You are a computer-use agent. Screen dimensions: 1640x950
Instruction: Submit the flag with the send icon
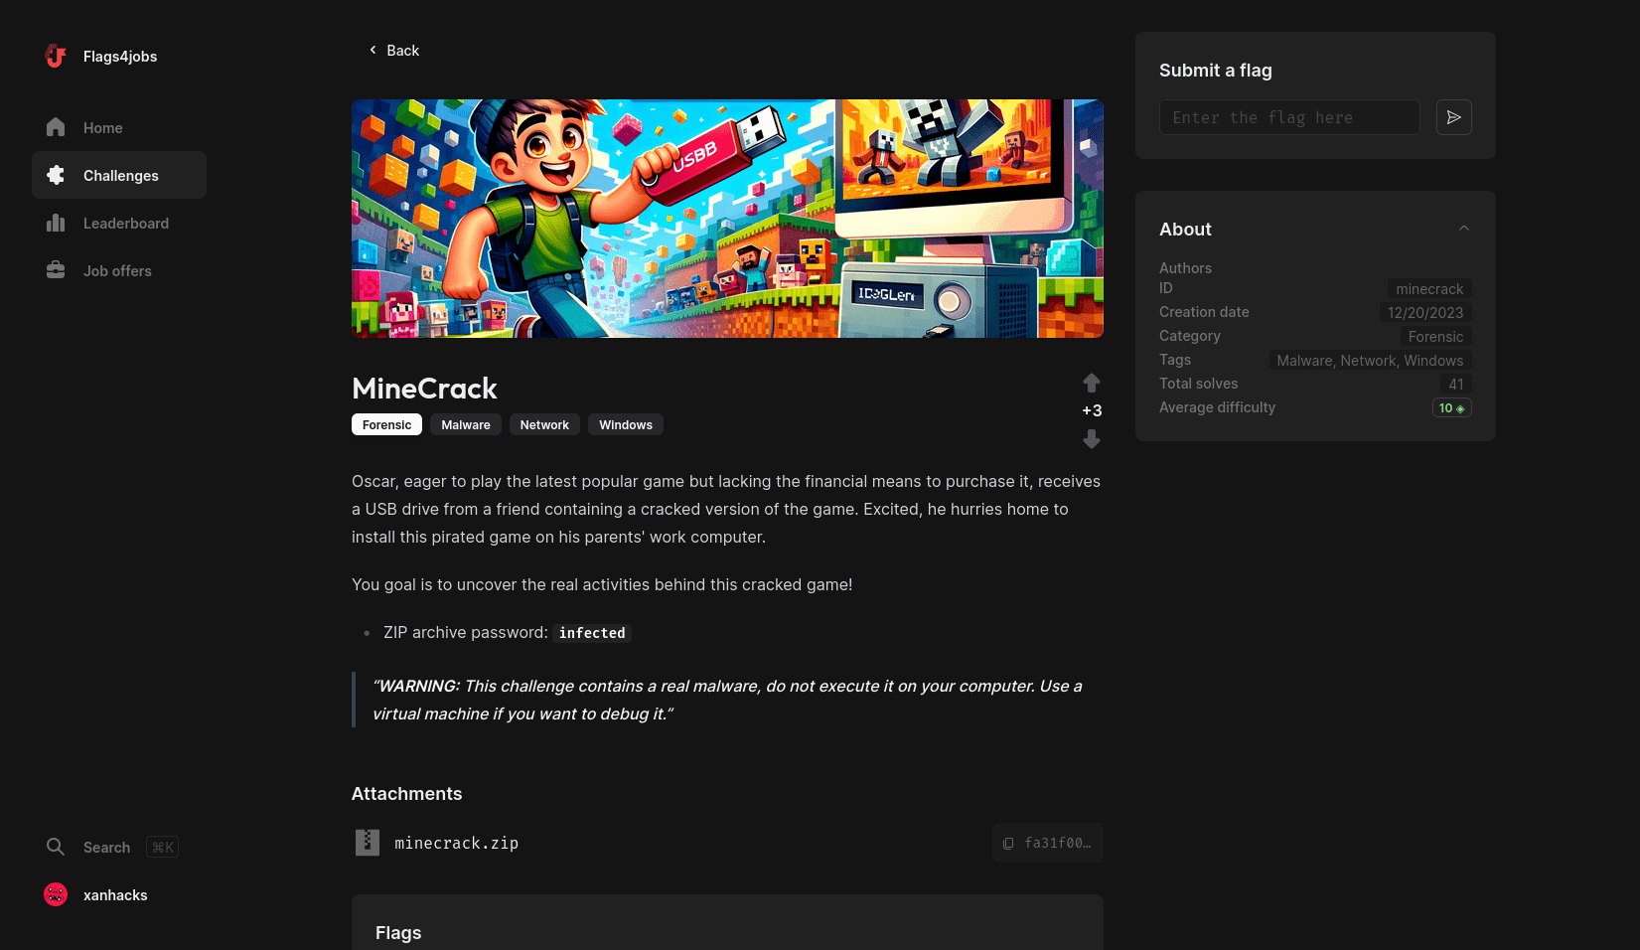pos(1454,117)
